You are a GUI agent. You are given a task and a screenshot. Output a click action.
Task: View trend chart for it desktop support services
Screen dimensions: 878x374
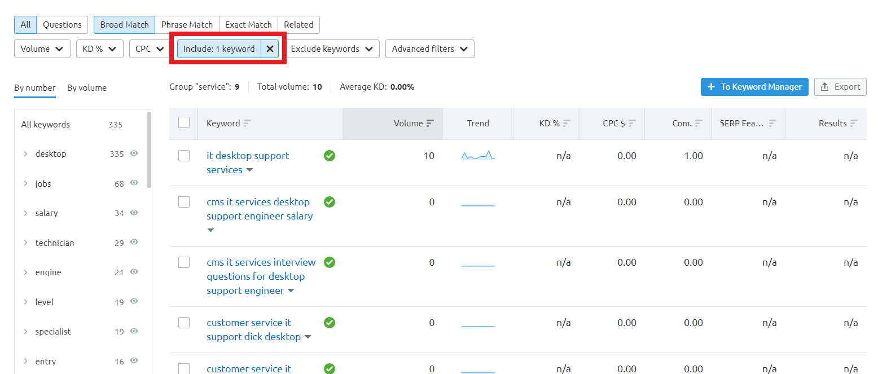coord(478,156)
